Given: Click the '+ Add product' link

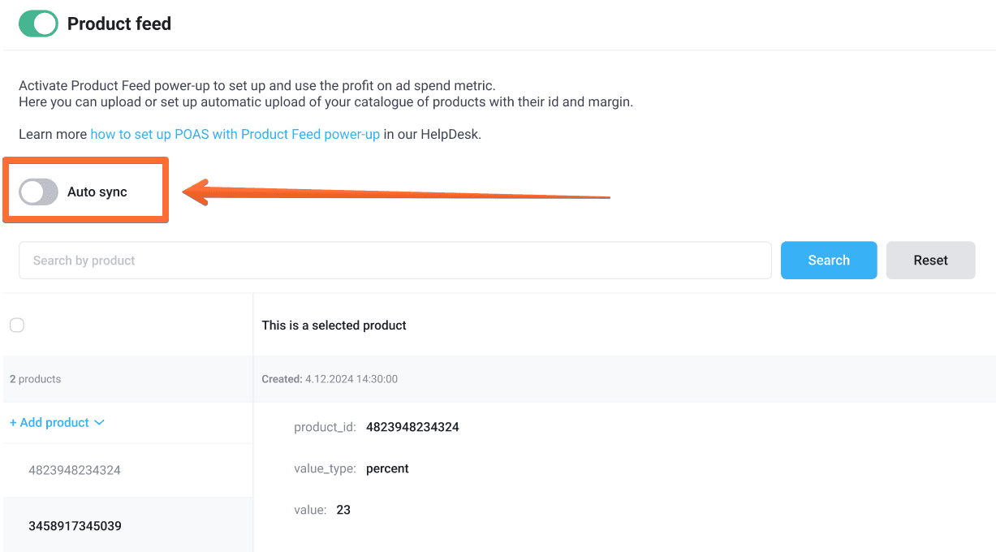Looking at the screenshot, I should [50, 422].
